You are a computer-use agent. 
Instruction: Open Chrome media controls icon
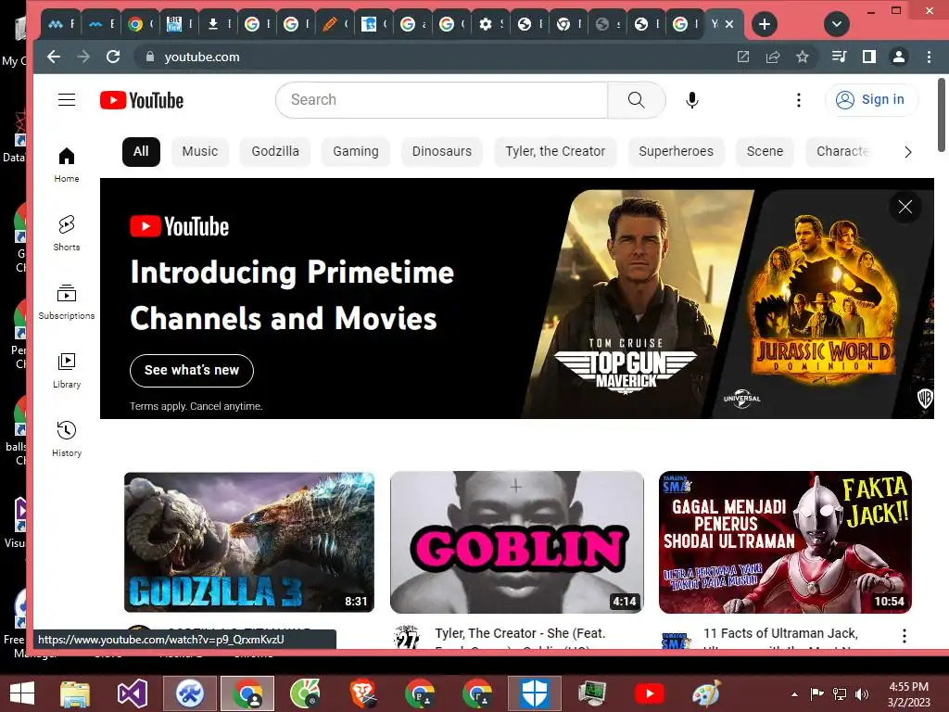839,57
